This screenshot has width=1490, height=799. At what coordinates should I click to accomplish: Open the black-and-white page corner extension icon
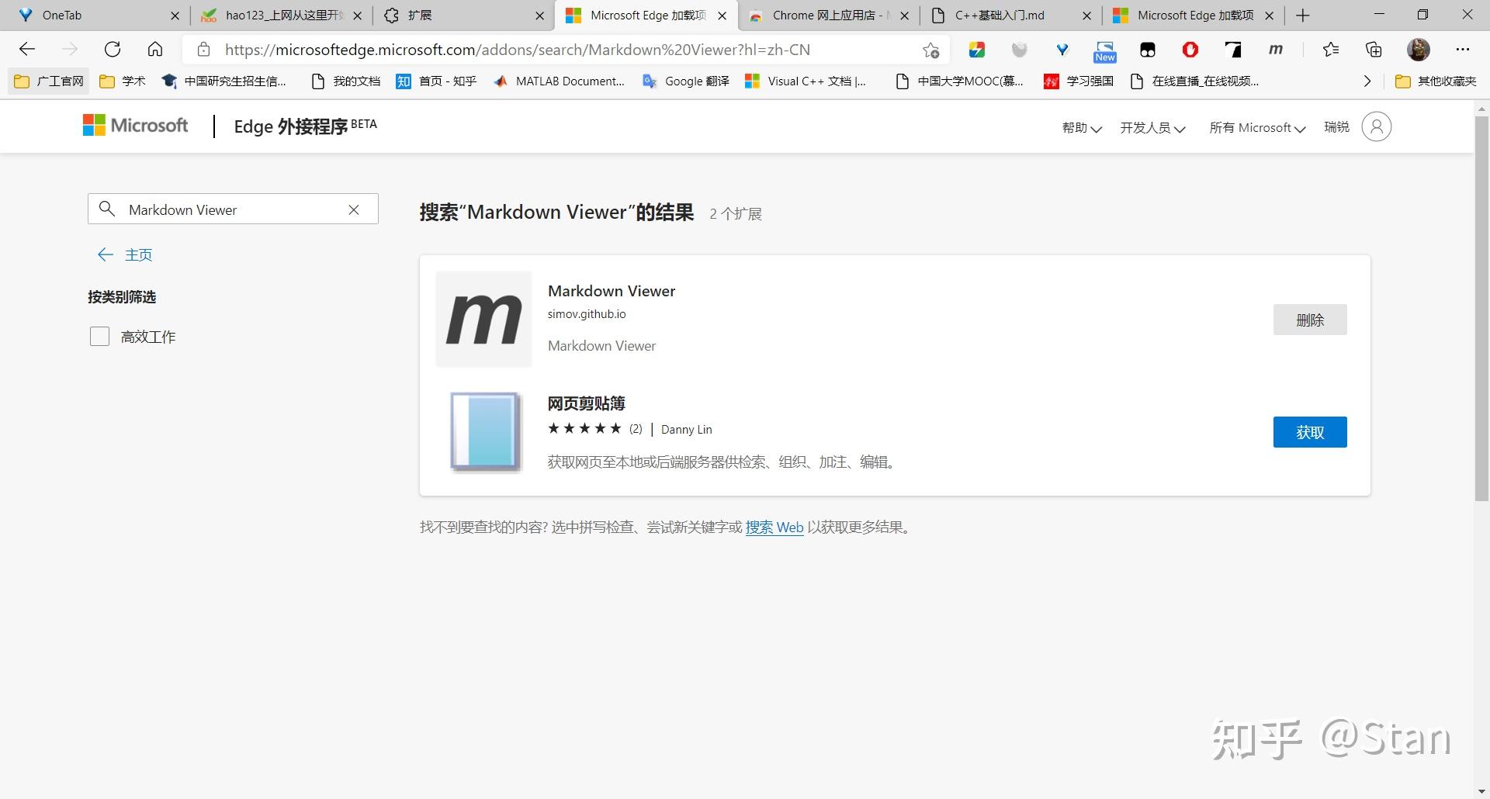click(x=1233, y=50)
